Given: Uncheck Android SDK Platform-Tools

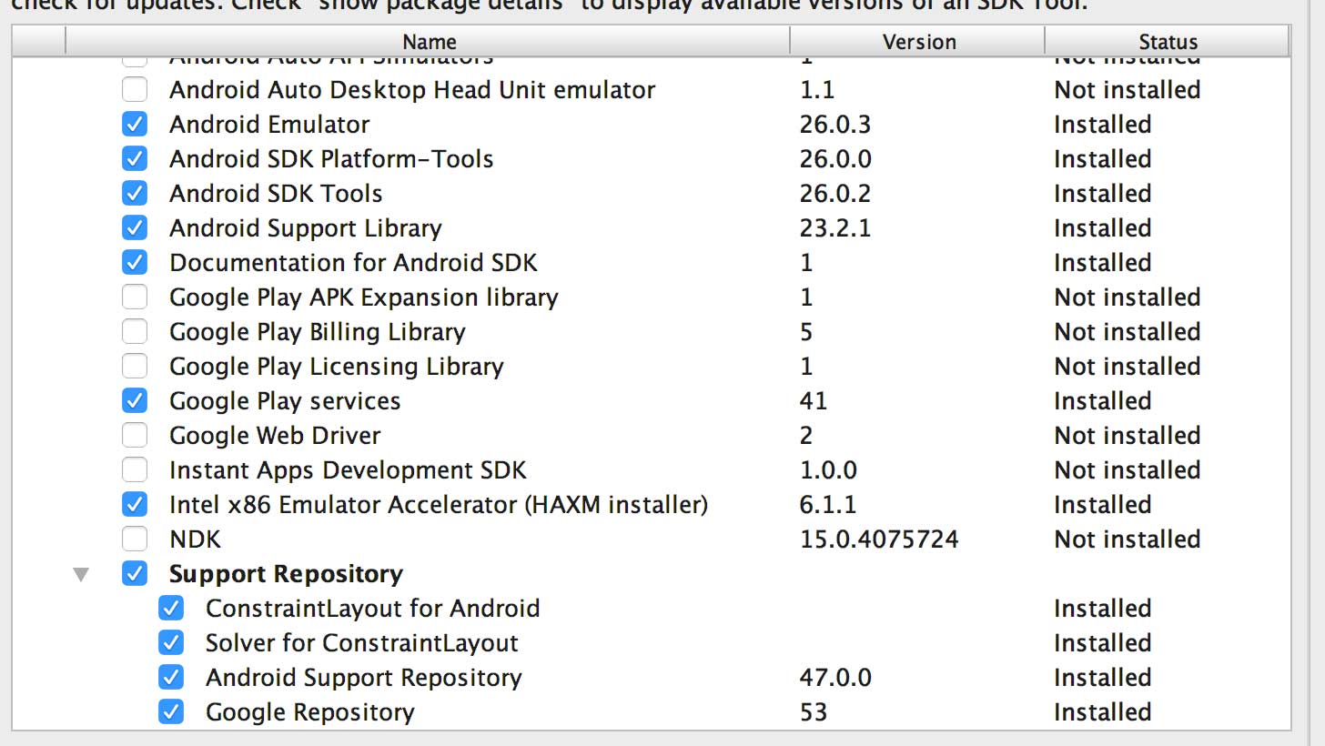Looking at the screenshot, I should (135, 159).
